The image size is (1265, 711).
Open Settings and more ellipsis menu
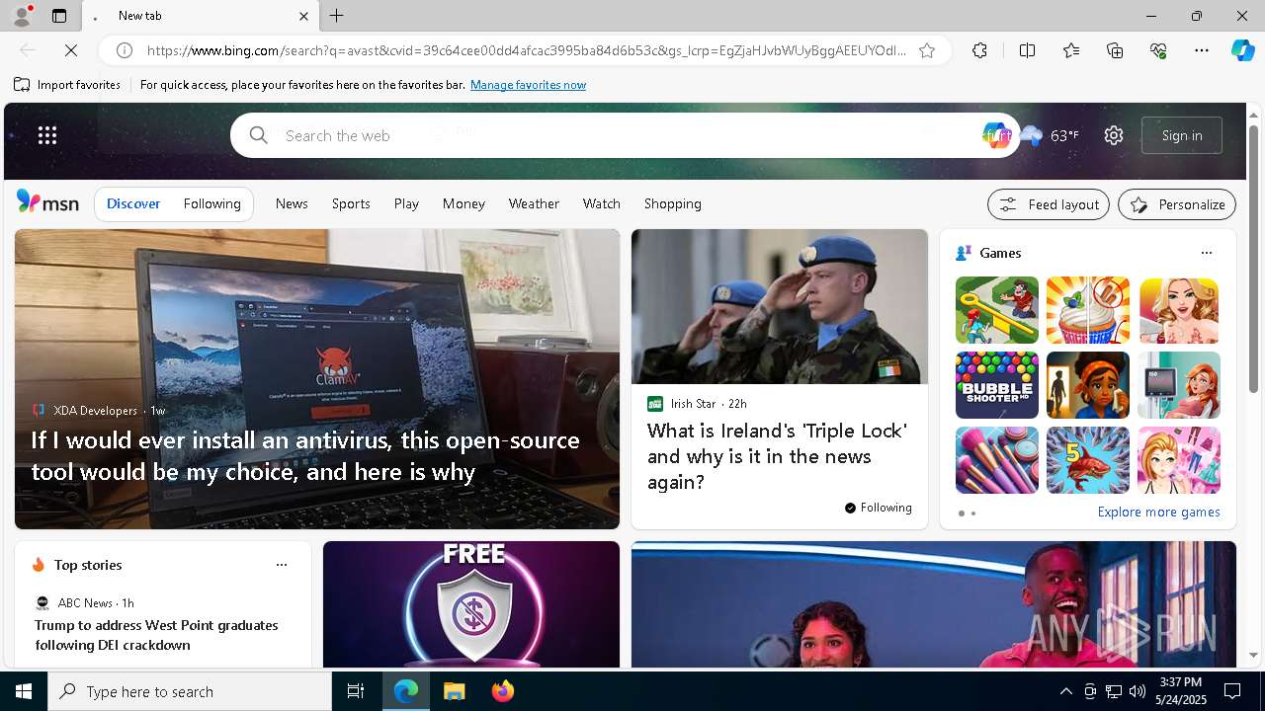[x=1202, y=50]
